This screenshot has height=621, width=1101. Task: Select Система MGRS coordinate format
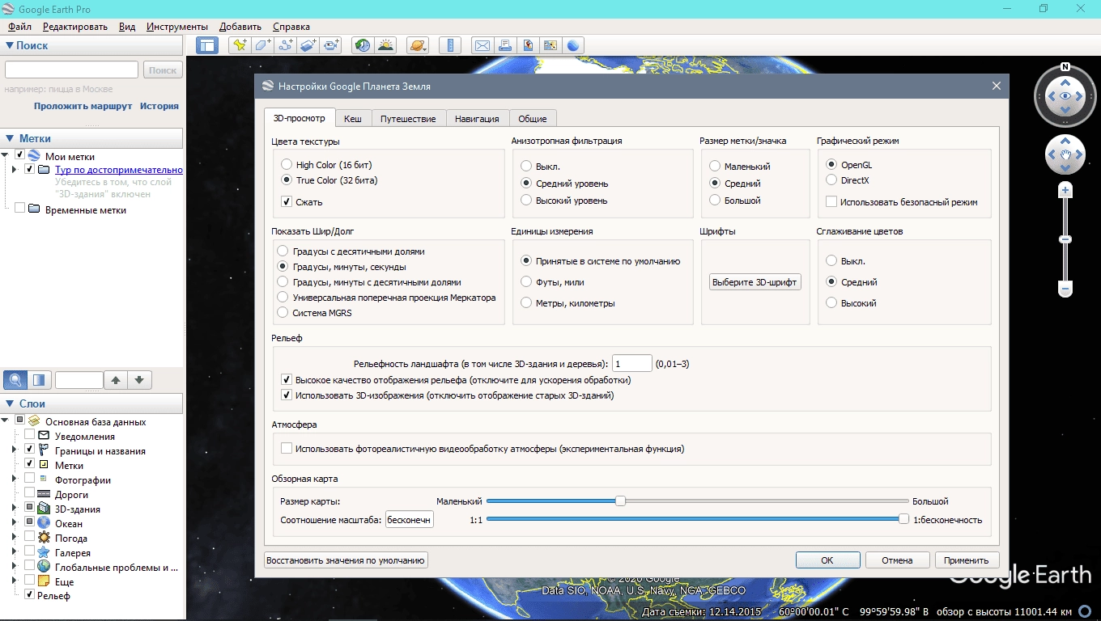tap(283, 312)
